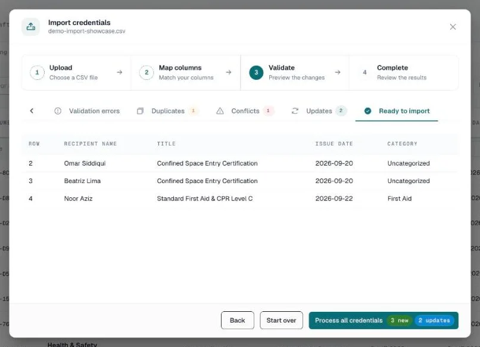Click the First Aid category cell
480x347 pixels.
[x=400, y=199]
